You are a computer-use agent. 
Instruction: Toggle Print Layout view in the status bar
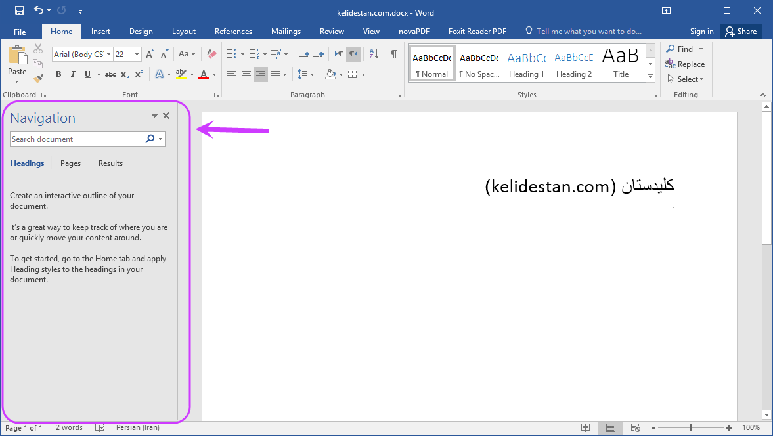(x=610, y=427)
